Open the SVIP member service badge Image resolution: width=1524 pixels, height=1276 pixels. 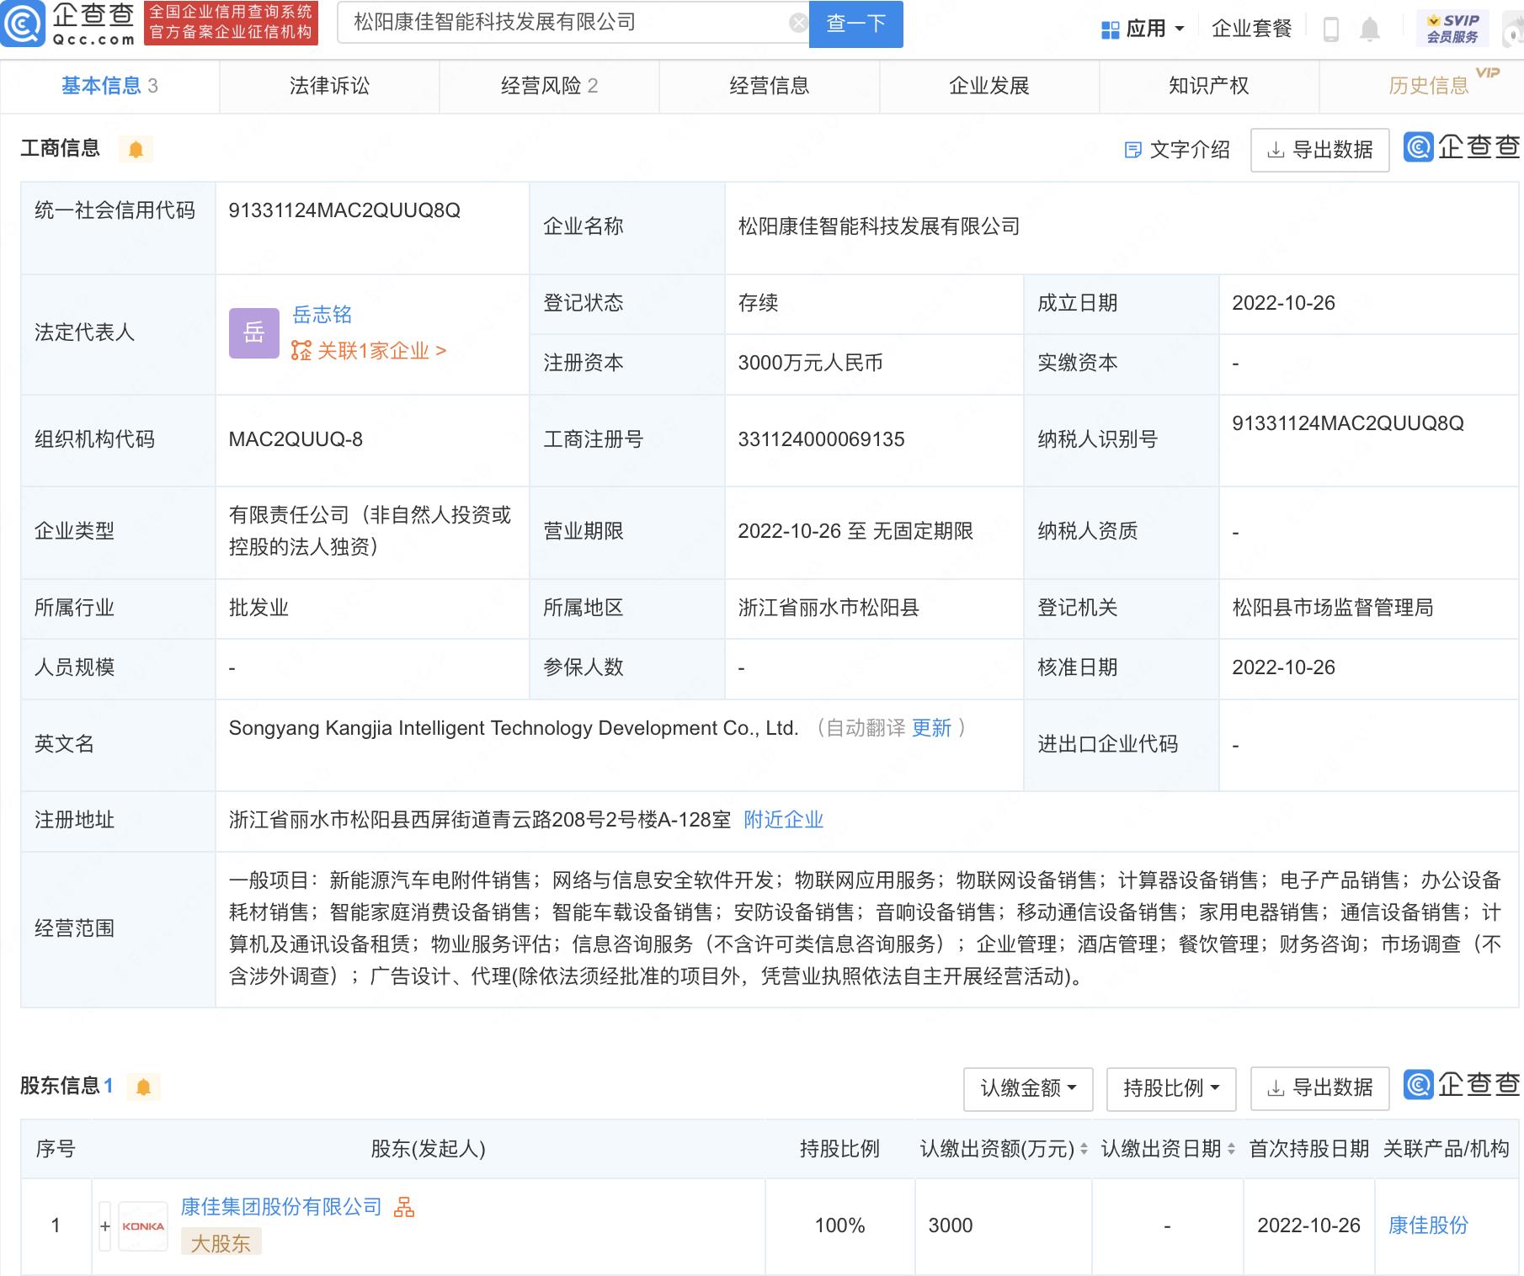tap(1452, 29)
